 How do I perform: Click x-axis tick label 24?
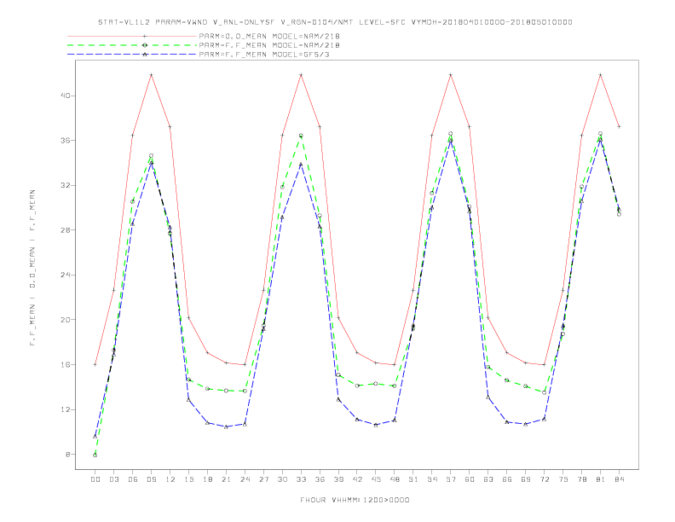245,479
